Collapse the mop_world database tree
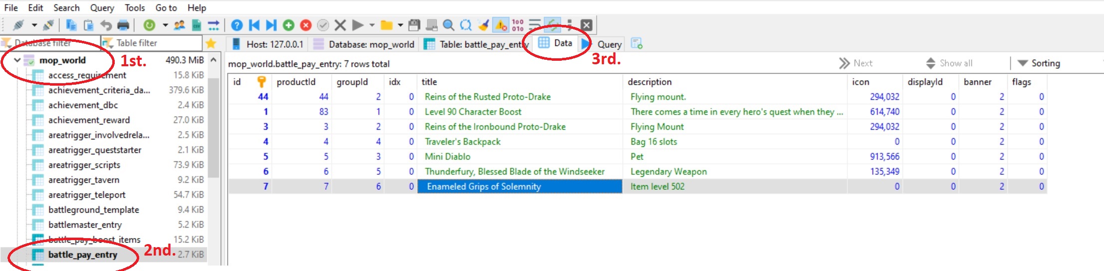1104x271 pixels. 17,60
